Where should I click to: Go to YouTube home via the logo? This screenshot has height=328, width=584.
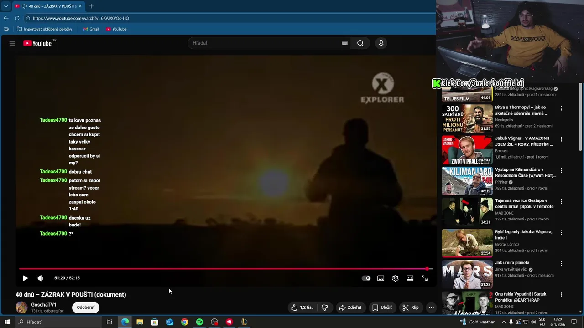point(38,43)
